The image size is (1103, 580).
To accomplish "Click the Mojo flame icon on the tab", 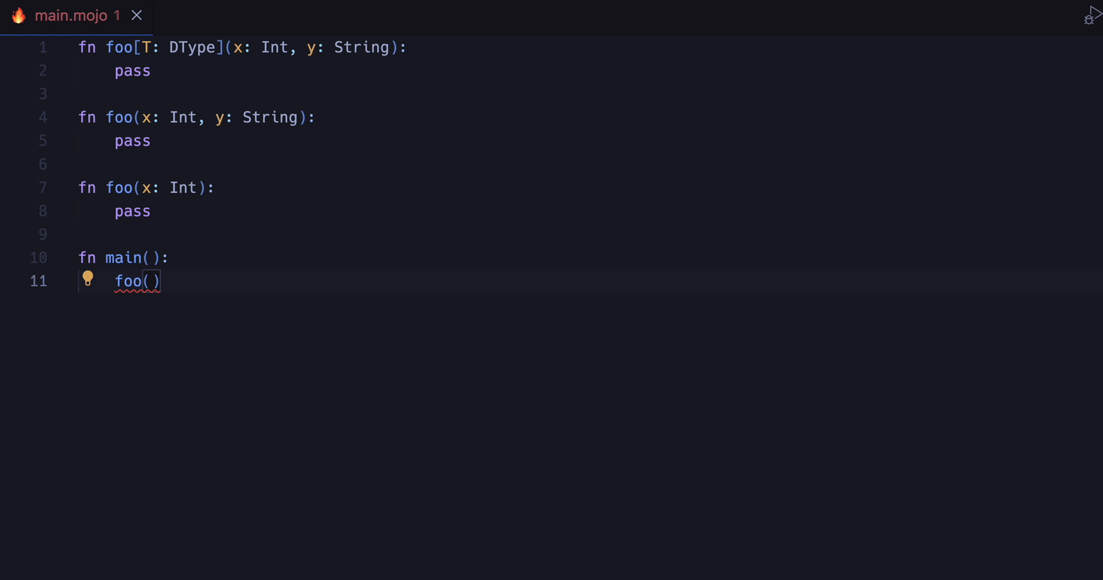I will click(x=19, y=15).
